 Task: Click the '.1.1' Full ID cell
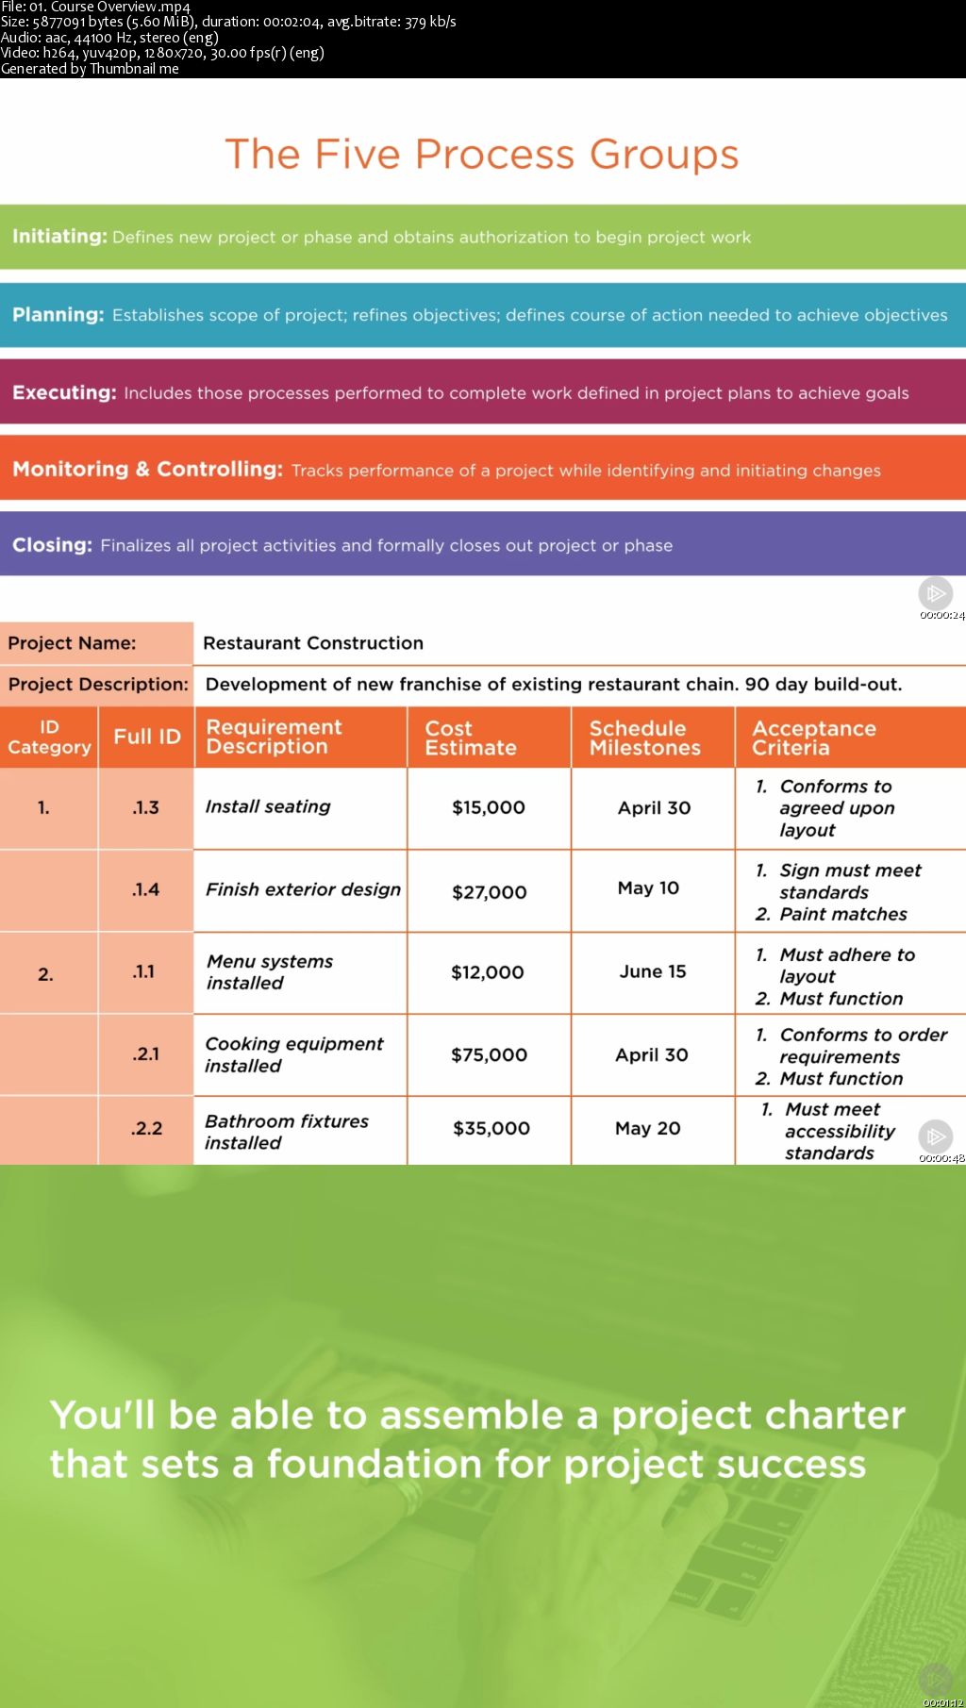pos(146,972)
